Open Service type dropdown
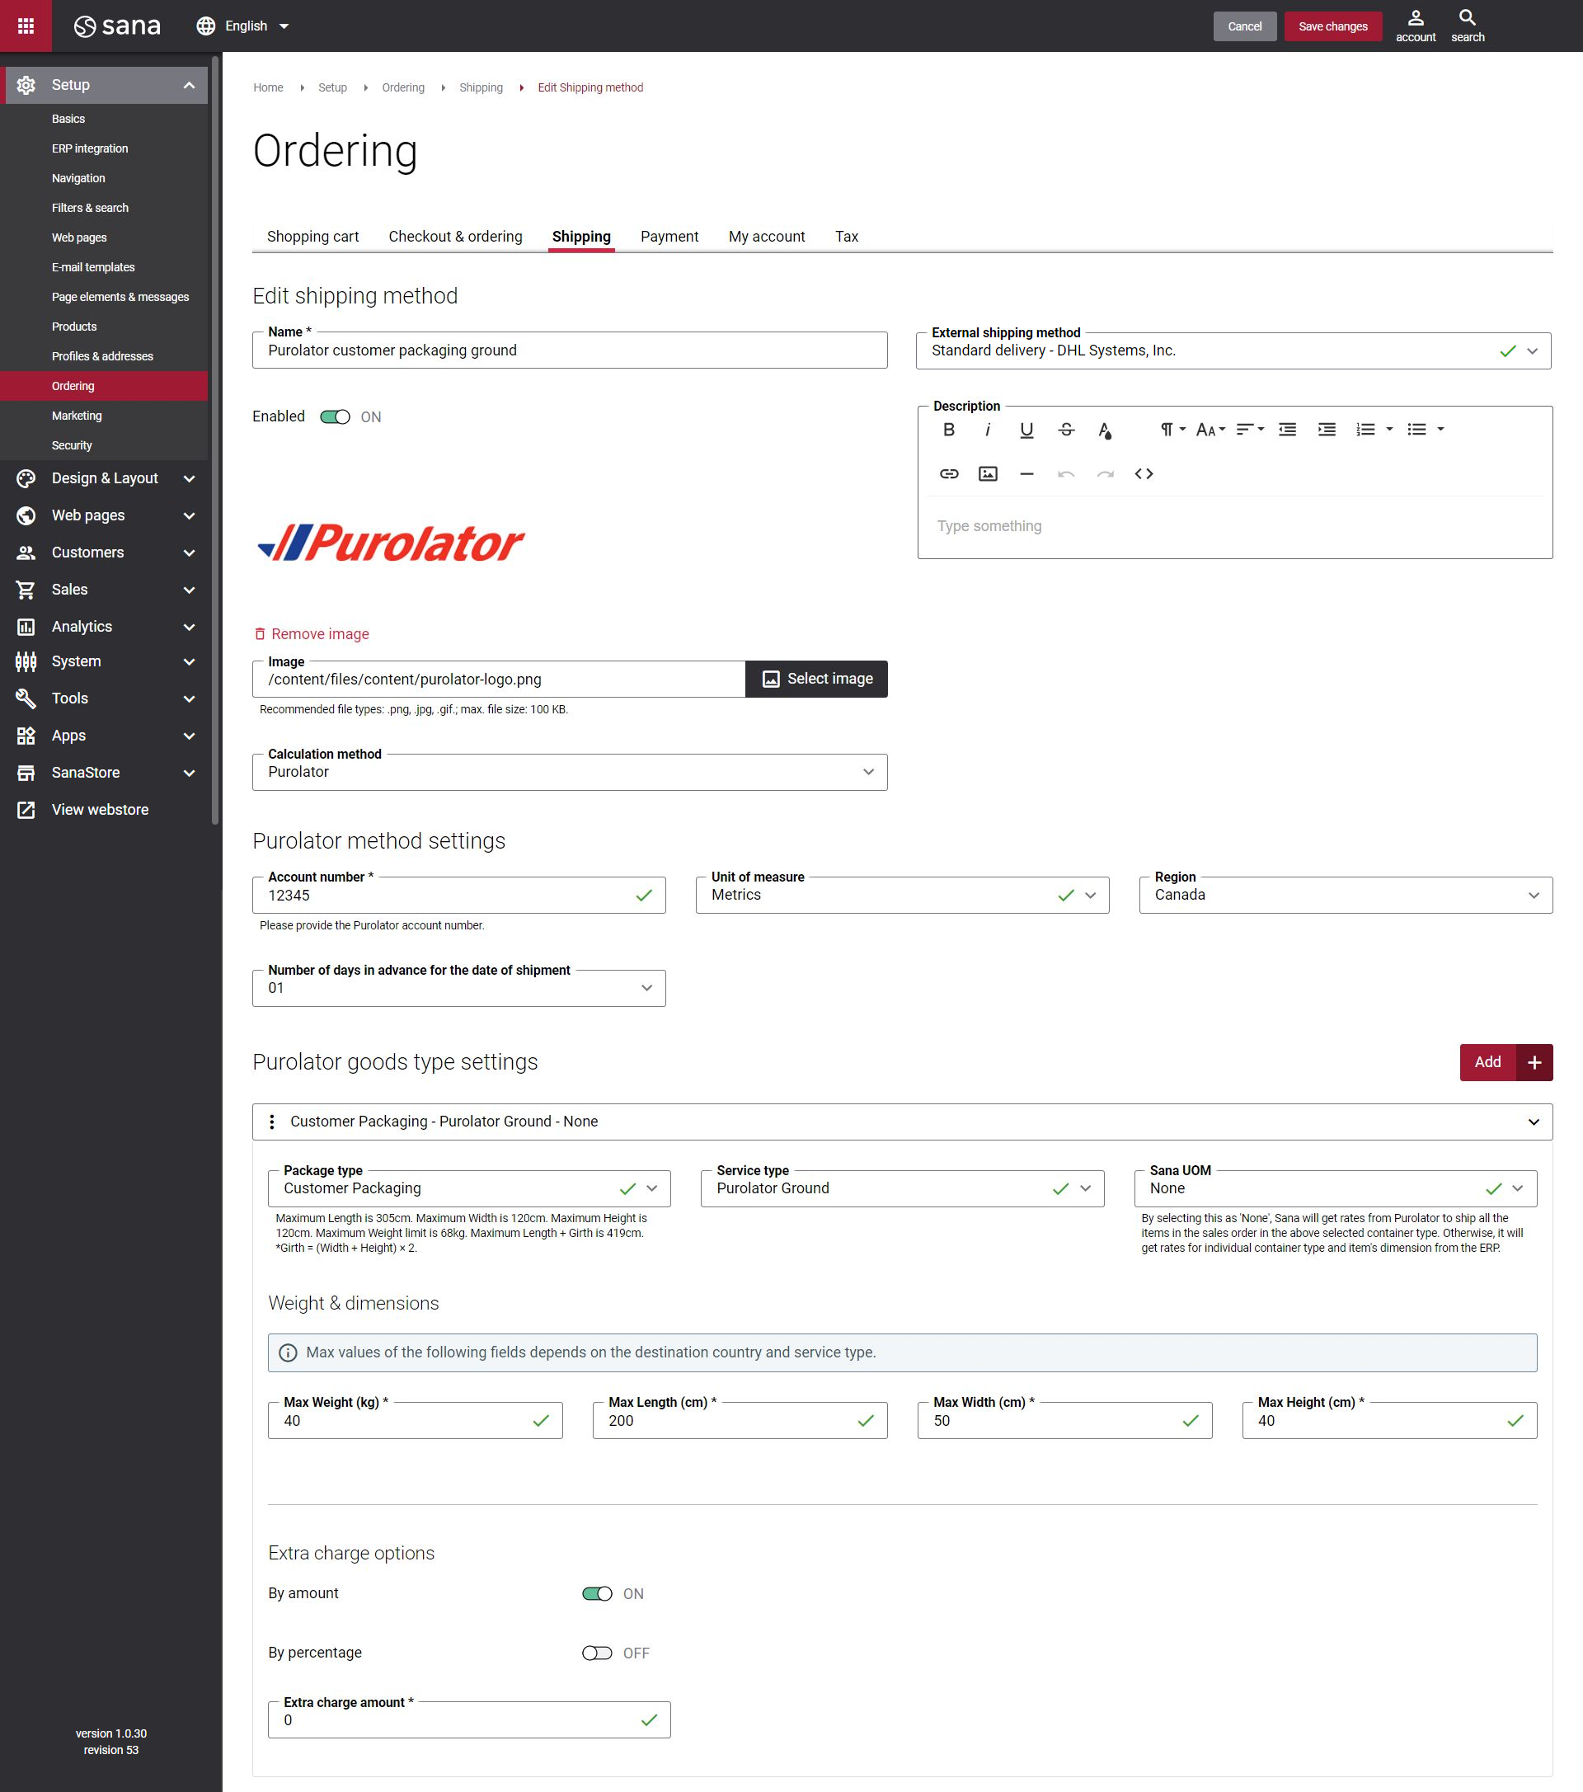Viewport: 1583px width, 1792px height. tap(902, 1189)
